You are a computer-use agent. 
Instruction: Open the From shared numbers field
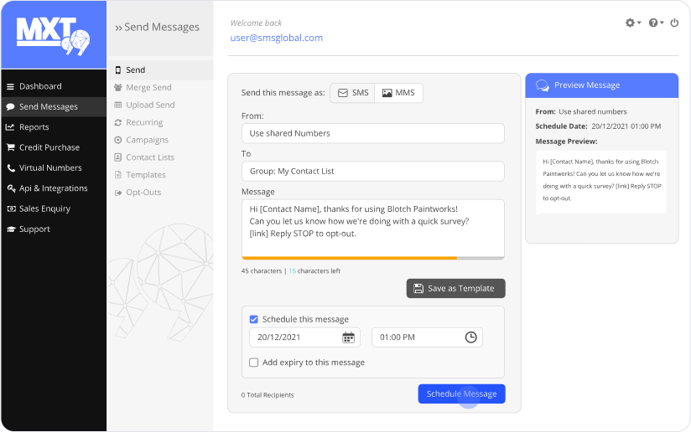tap(372, 133)
